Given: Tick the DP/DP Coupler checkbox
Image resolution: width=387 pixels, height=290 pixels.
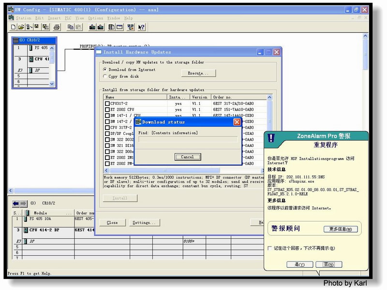Looking at the screenshot, I should [107, 133].
